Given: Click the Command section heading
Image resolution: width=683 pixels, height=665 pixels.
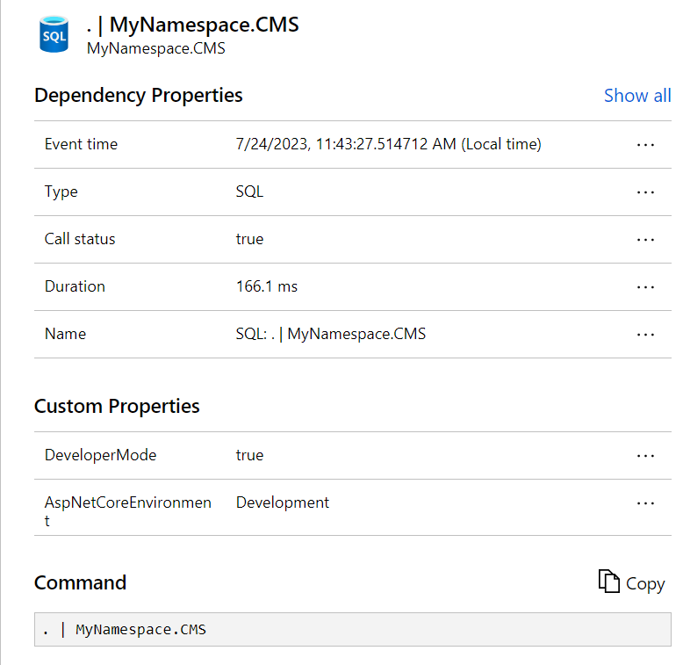Looking at the screenshot, I should [80, 582].
